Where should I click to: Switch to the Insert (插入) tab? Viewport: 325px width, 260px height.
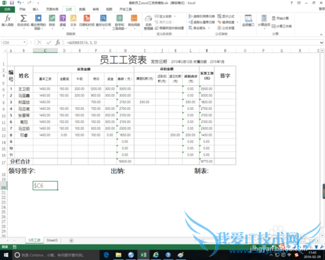36,9
